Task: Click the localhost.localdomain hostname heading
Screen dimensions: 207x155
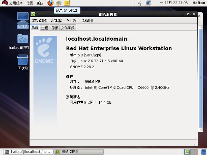Action: click(97, 39)
